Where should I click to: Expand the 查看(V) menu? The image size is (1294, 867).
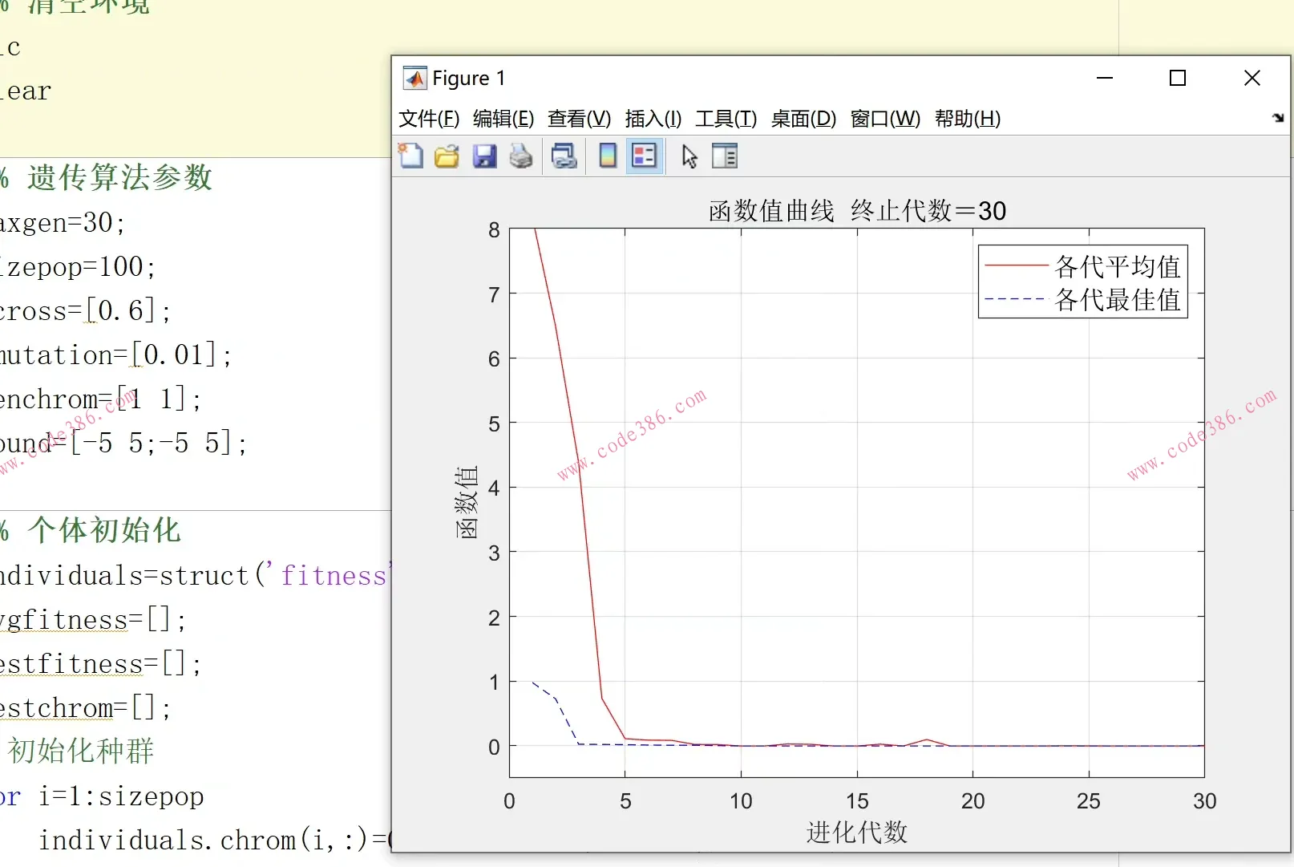579,119
